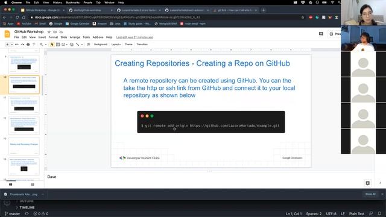
Task: Switch to the git fork browser tab
Action: (x=235, y=10)
